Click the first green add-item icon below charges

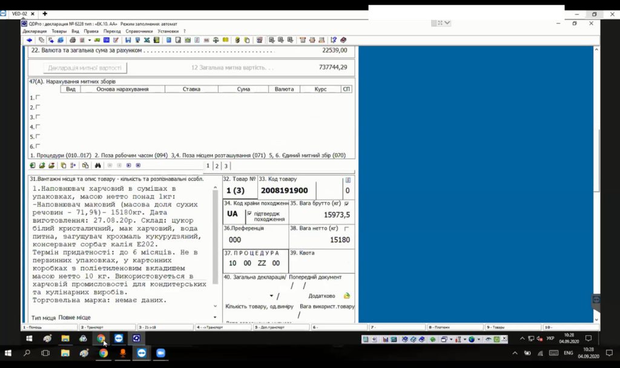pyautogui.click(x=33, y=165)
